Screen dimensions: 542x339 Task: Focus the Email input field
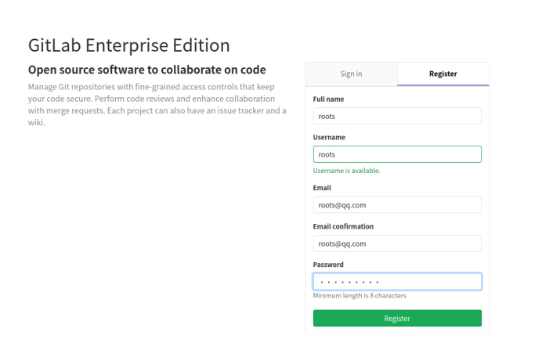[x=397, y=205]
